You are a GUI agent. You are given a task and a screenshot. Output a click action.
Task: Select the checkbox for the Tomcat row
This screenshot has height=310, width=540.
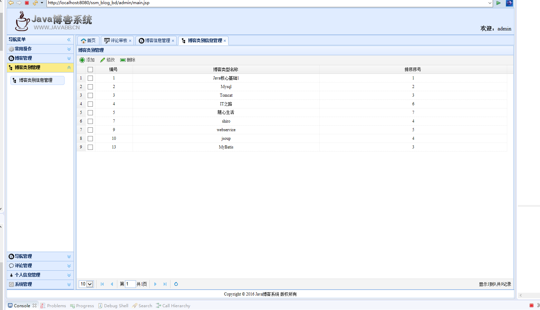pyautogui.click(x=90, y=96)
